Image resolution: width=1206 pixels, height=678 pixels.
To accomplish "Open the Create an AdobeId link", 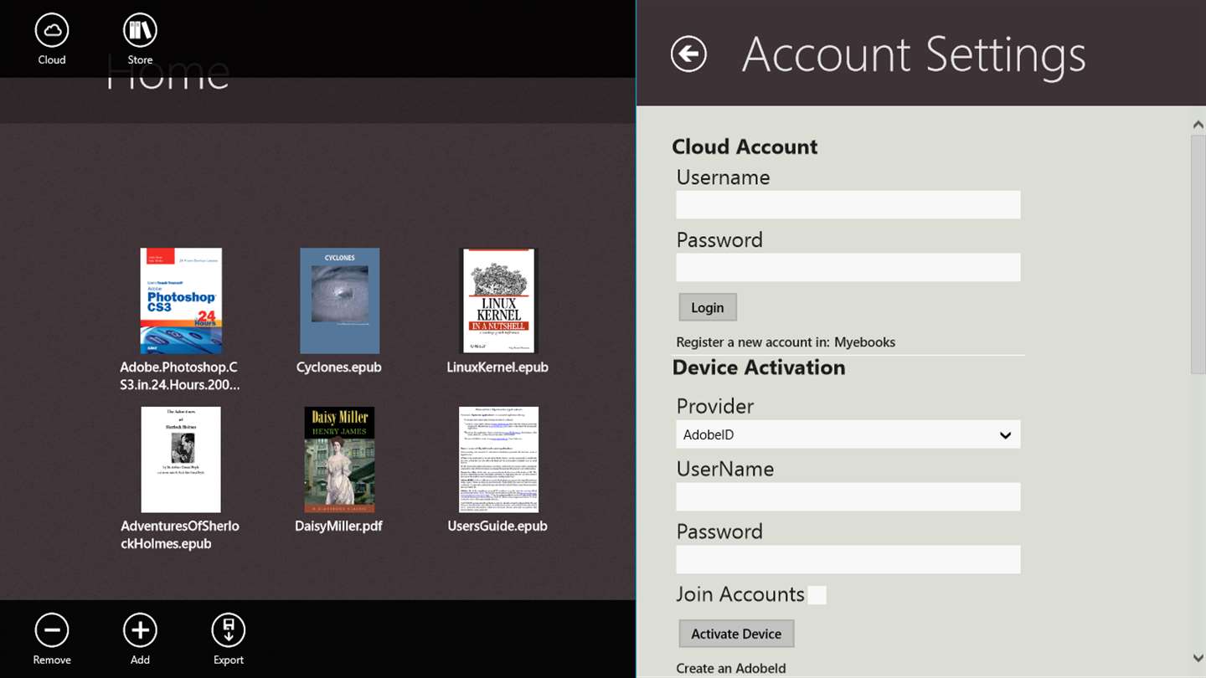I will 731,669.
